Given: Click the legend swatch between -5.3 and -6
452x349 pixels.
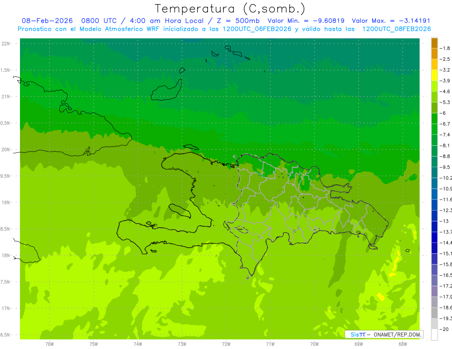Looking at the screenshot, I should 434,108.
